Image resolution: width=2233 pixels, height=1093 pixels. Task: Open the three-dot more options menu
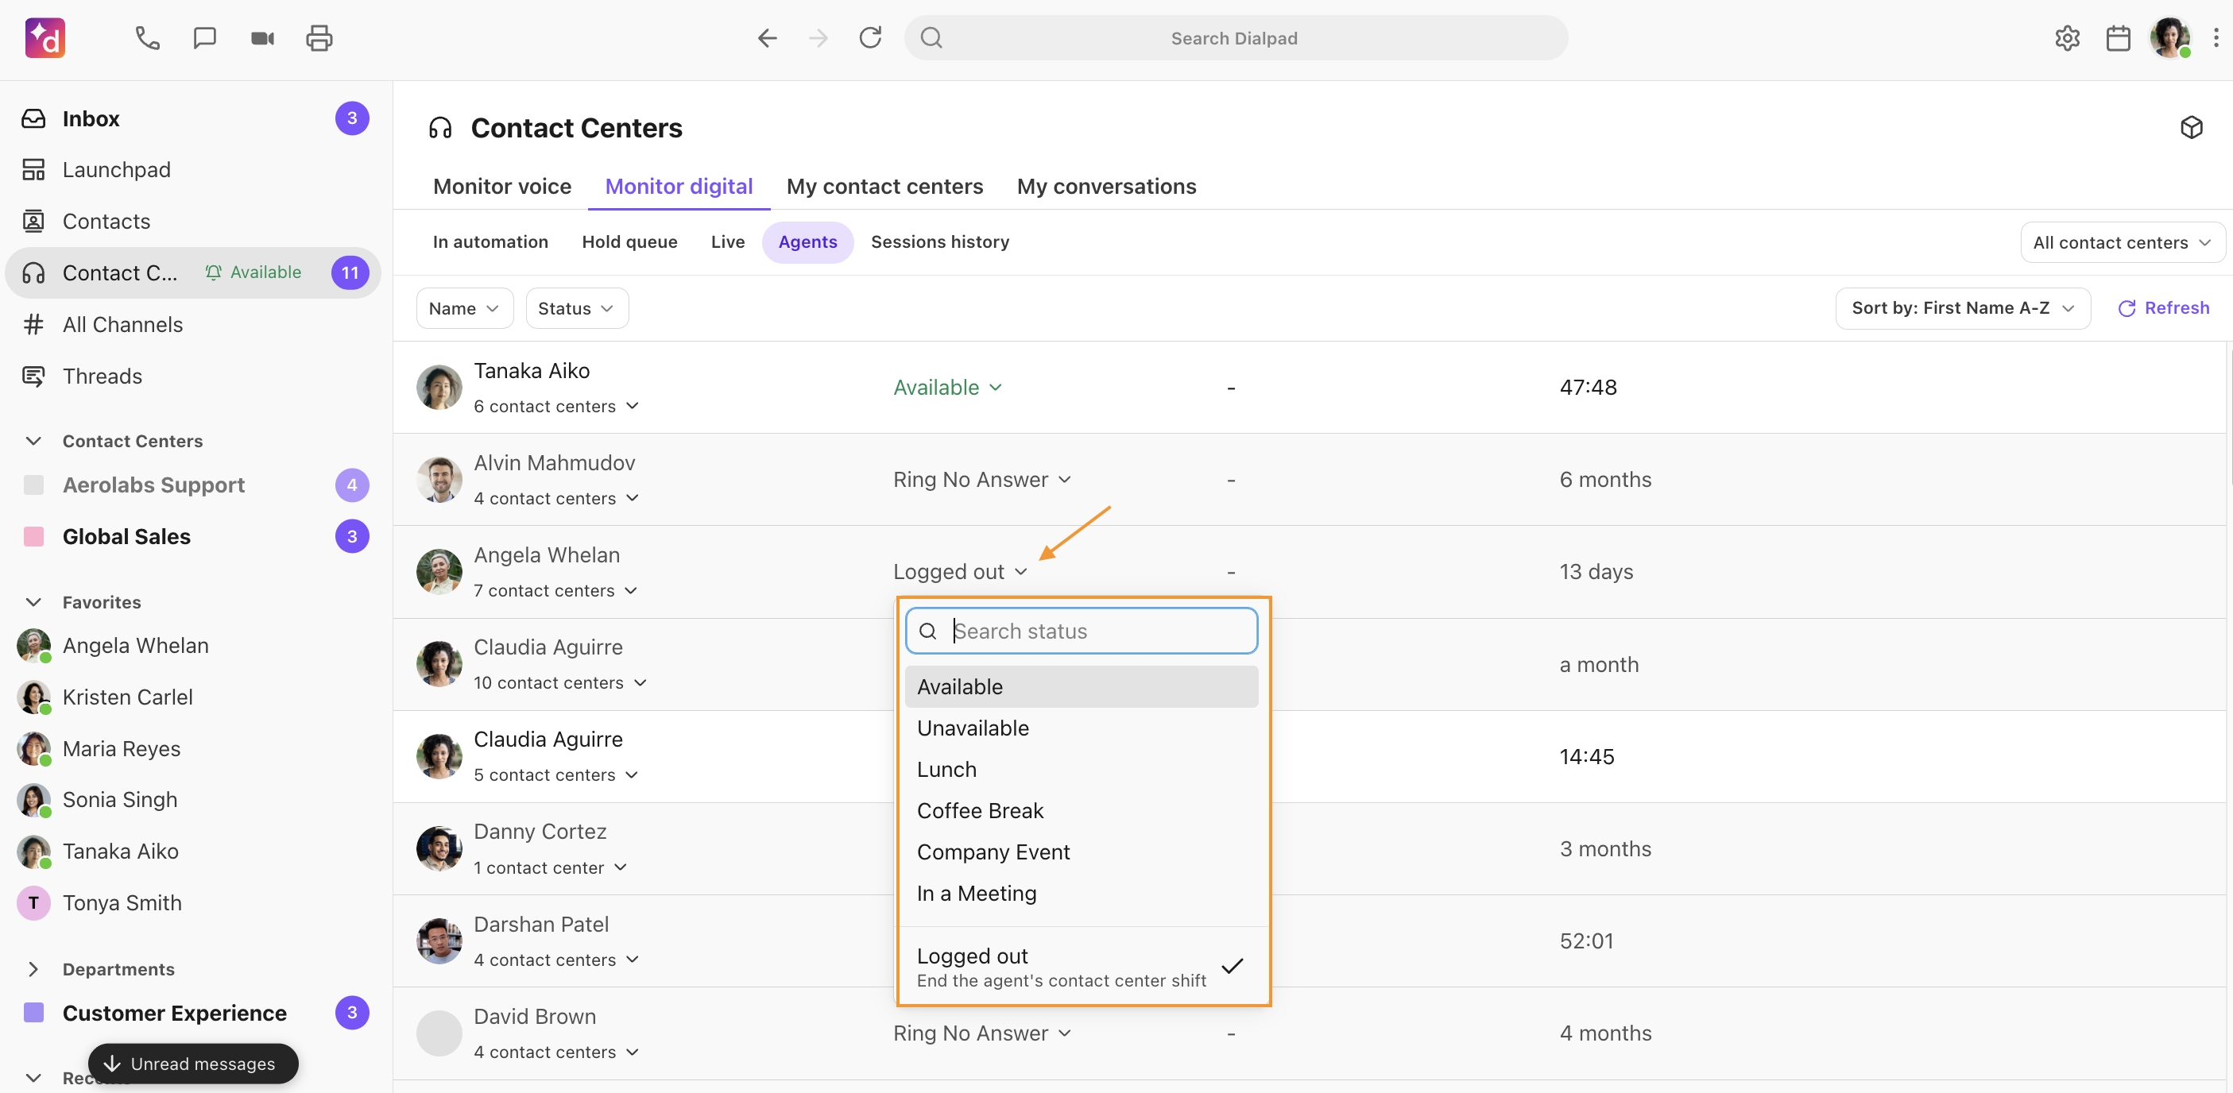point(2216,38)
